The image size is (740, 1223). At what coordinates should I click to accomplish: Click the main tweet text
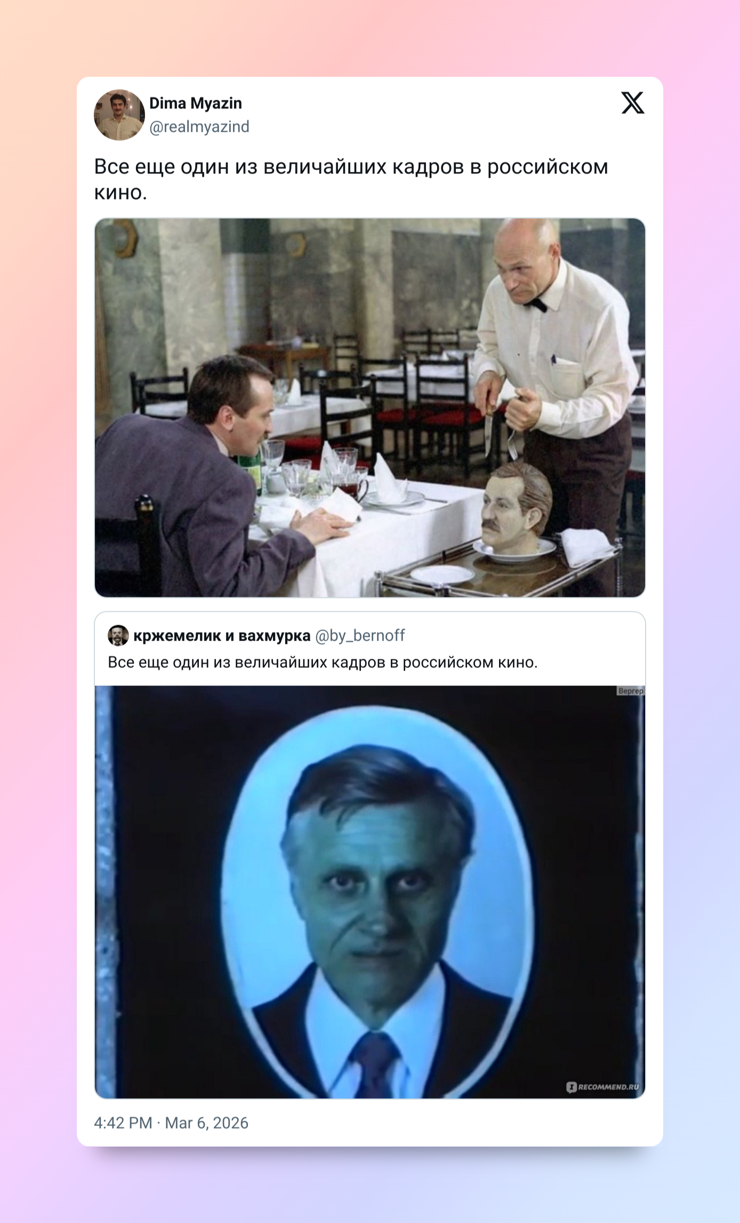pyautogui.click(x=351, y=179)
